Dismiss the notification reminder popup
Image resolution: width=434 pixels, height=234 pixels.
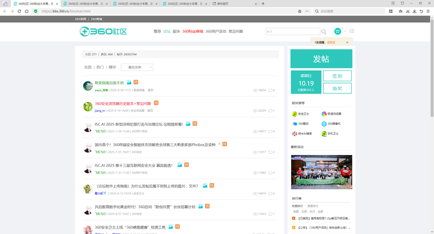tap(347, 43)
